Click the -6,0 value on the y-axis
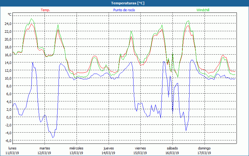 (x=8, y=140)
